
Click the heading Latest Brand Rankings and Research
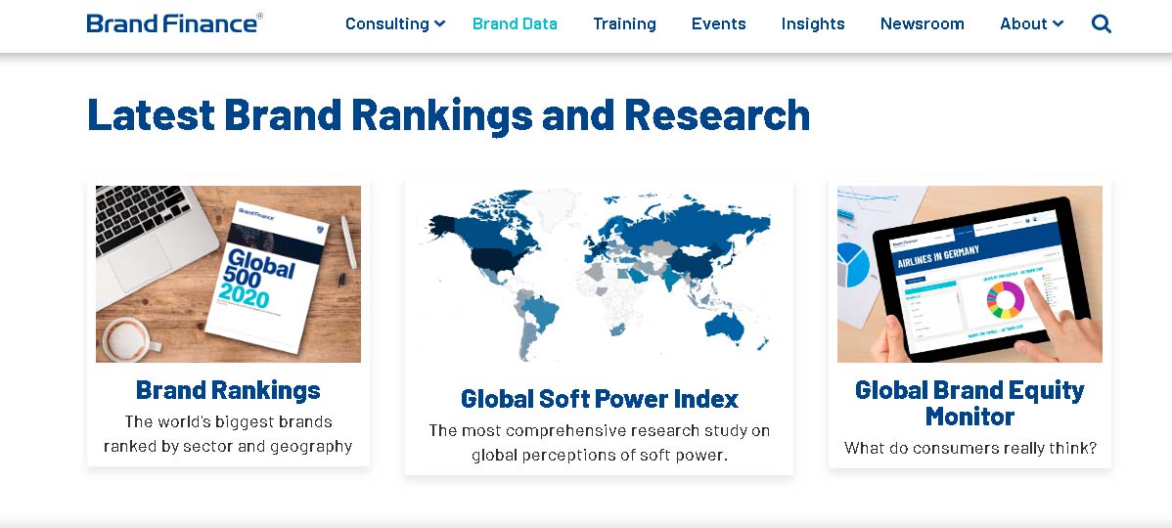click(x=448, y=115)
